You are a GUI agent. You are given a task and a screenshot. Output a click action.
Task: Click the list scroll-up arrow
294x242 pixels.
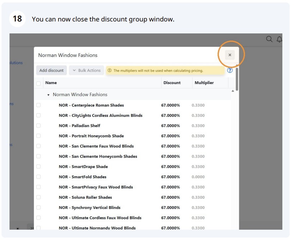coord(233,91)
